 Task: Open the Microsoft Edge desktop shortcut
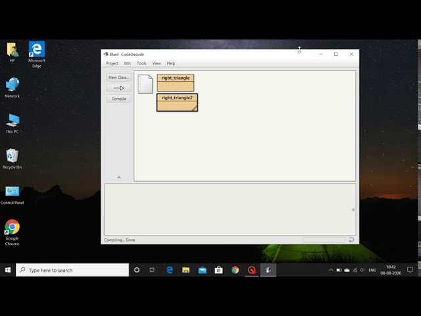pyautogui.click(x=37, y=55)
